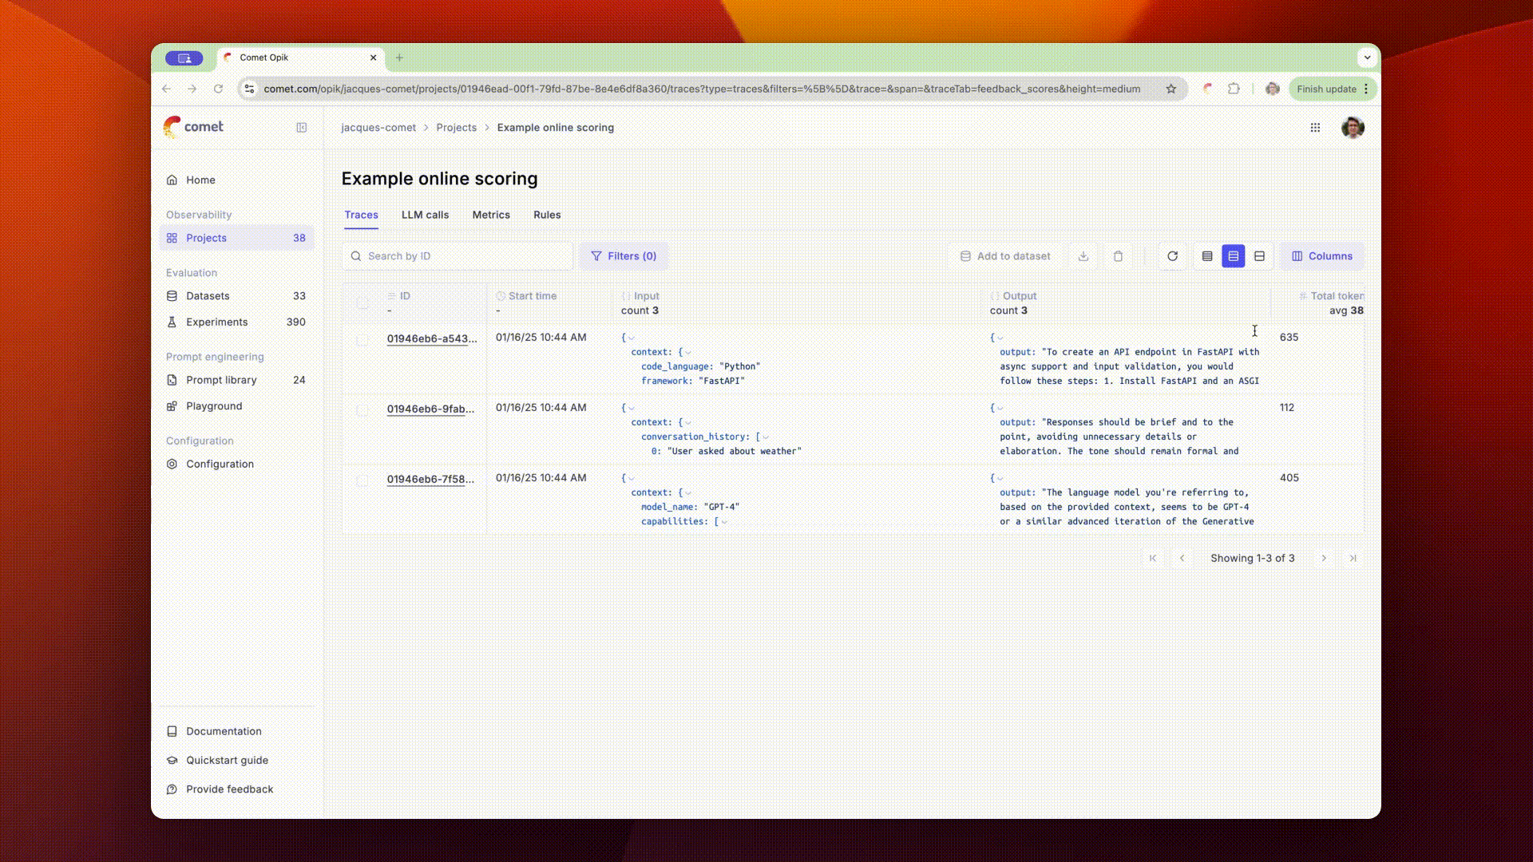Collapse sidebar with panel toggle icon
This screenshot has height=862, width=1533.
click(302, 128)
